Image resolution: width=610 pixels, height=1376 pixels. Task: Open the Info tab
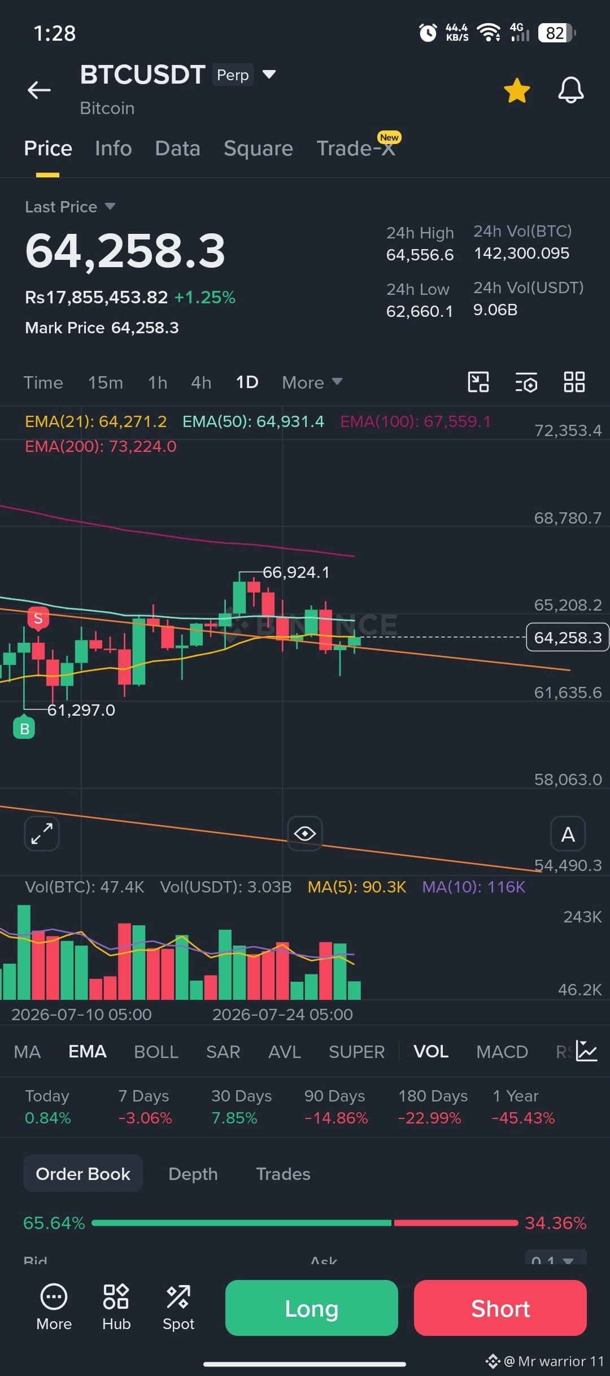click(114, 149)
